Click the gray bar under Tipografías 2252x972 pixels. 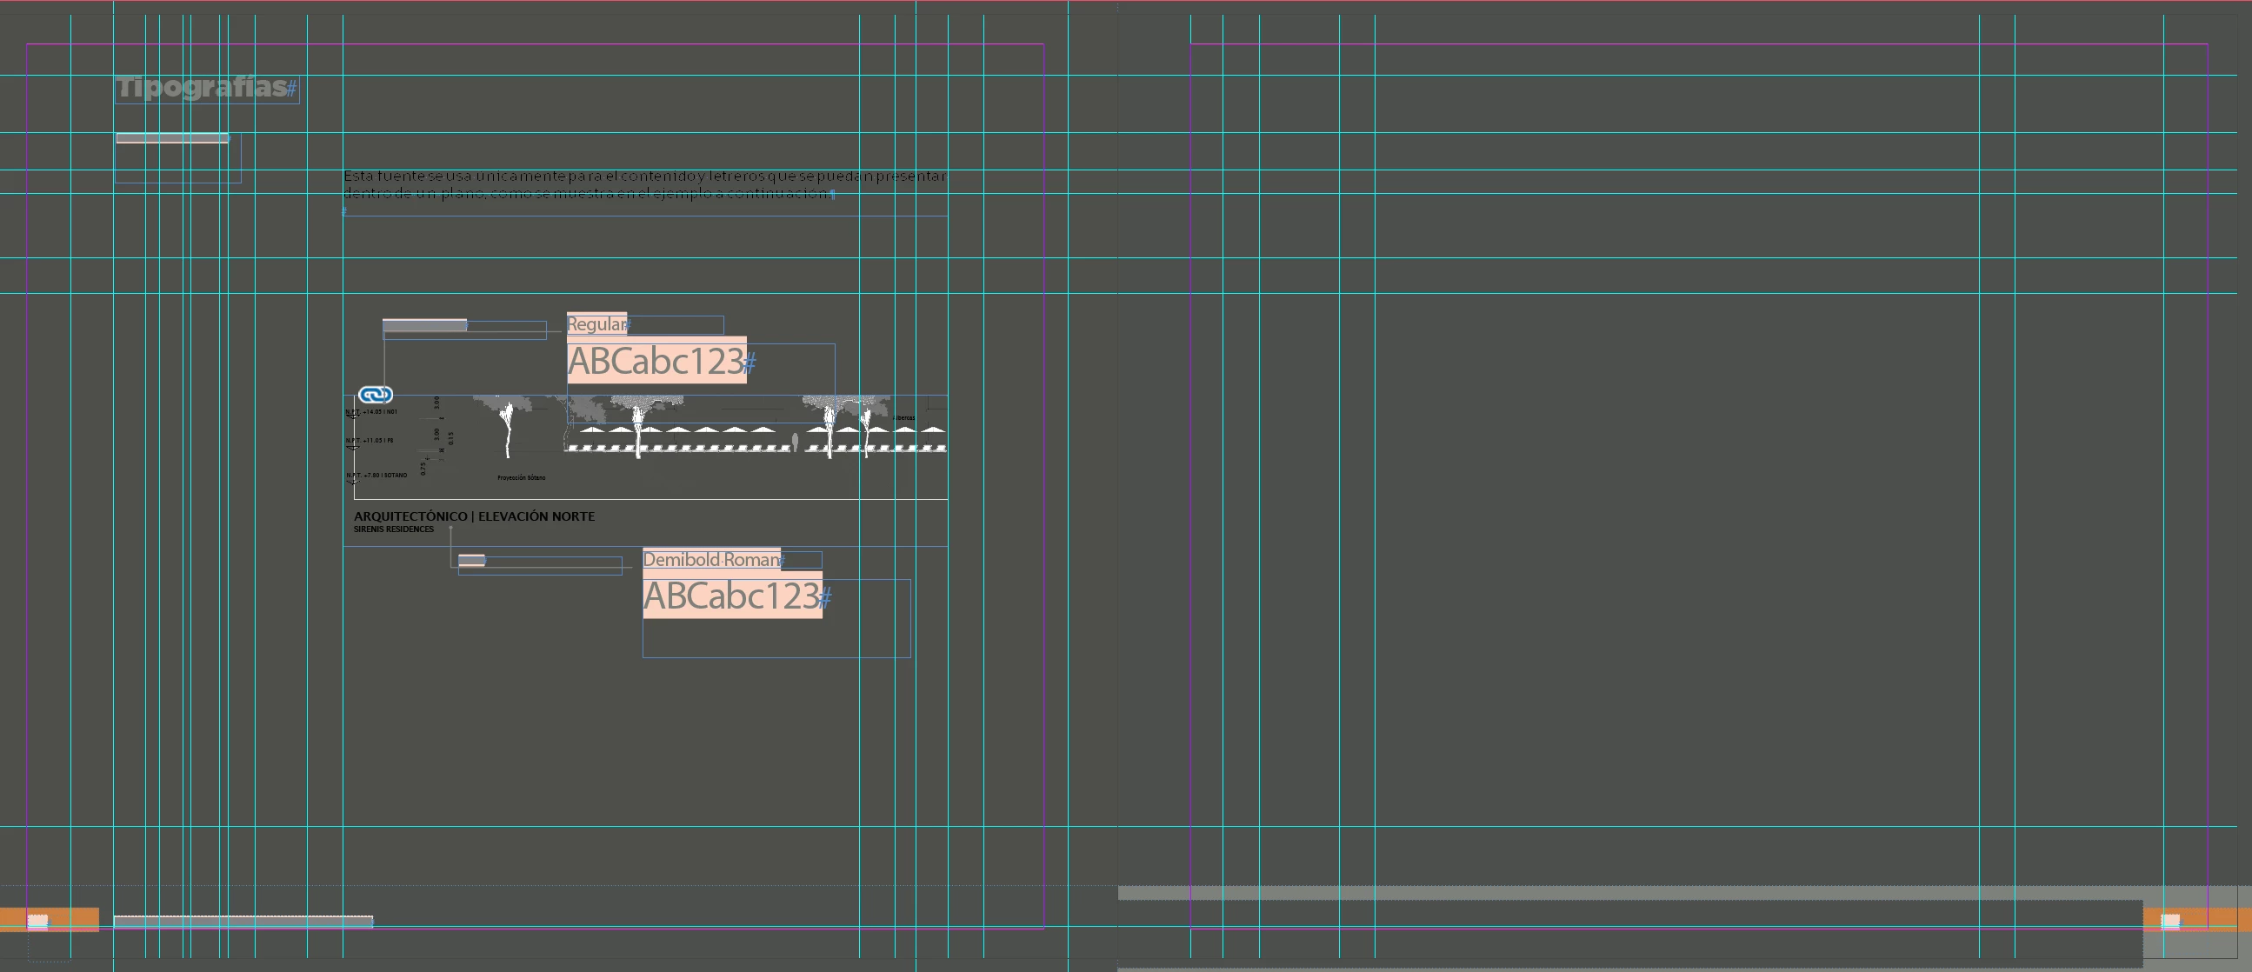(x=172, y=138)
